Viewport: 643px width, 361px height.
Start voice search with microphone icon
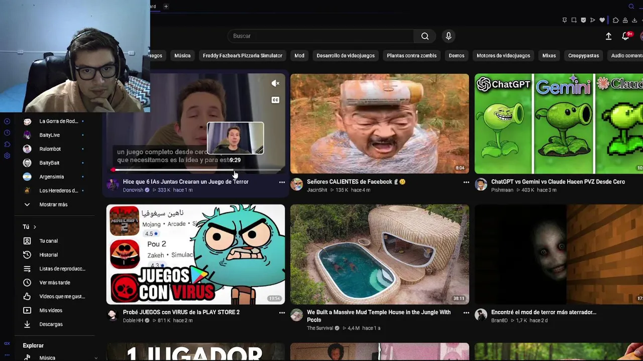(449, 36)
